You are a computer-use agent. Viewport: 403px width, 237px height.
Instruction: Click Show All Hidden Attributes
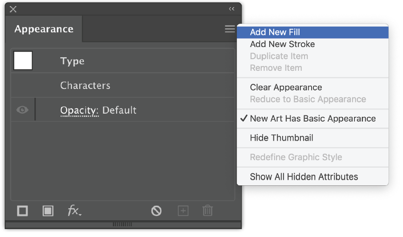coord(313,177)
